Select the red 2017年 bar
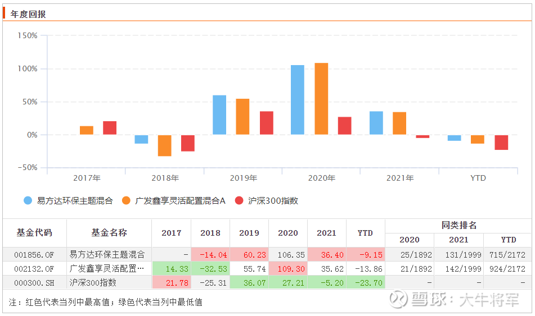Viewport: 535px width, 316px height. click(x=110, y=128)
